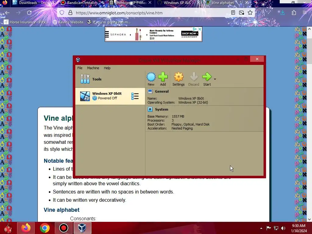Image resolution: width=312 pixels, height=234 pixels.
Task: Expand the Start button dropdown arrow
Action: click(x=215, y=79)
